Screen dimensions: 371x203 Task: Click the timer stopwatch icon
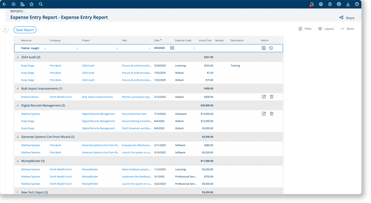pos(330,4)
